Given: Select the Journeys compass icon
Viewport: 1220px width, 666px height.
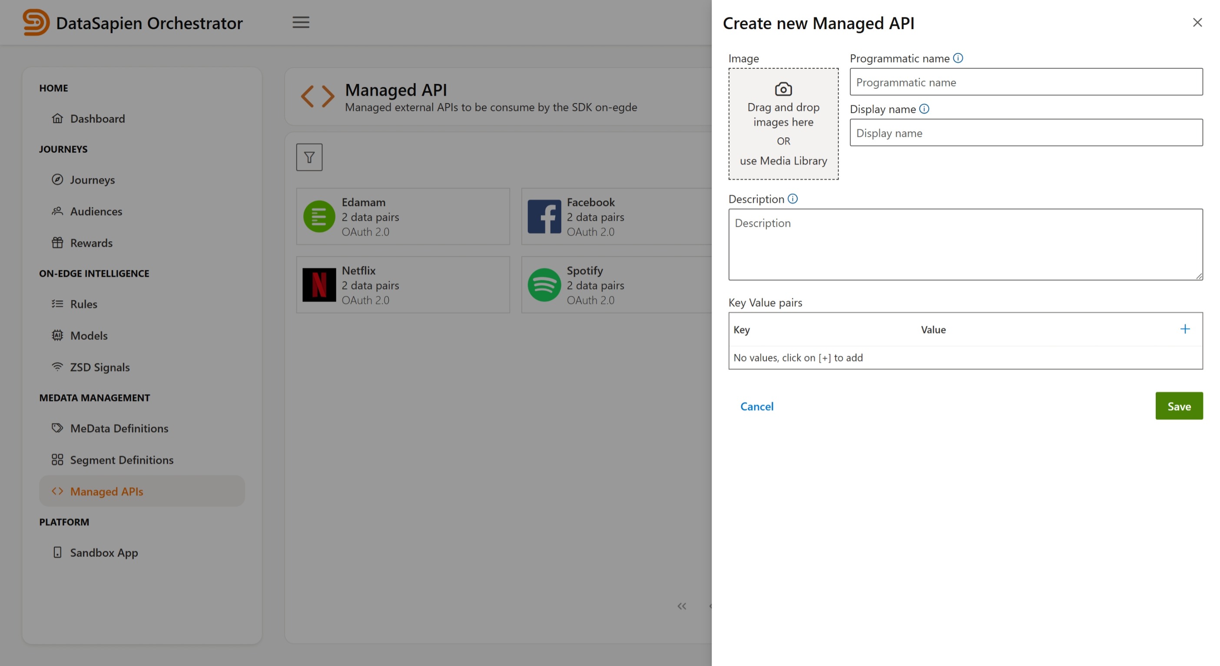Looking at the screenshot, I should click(57, 180).
